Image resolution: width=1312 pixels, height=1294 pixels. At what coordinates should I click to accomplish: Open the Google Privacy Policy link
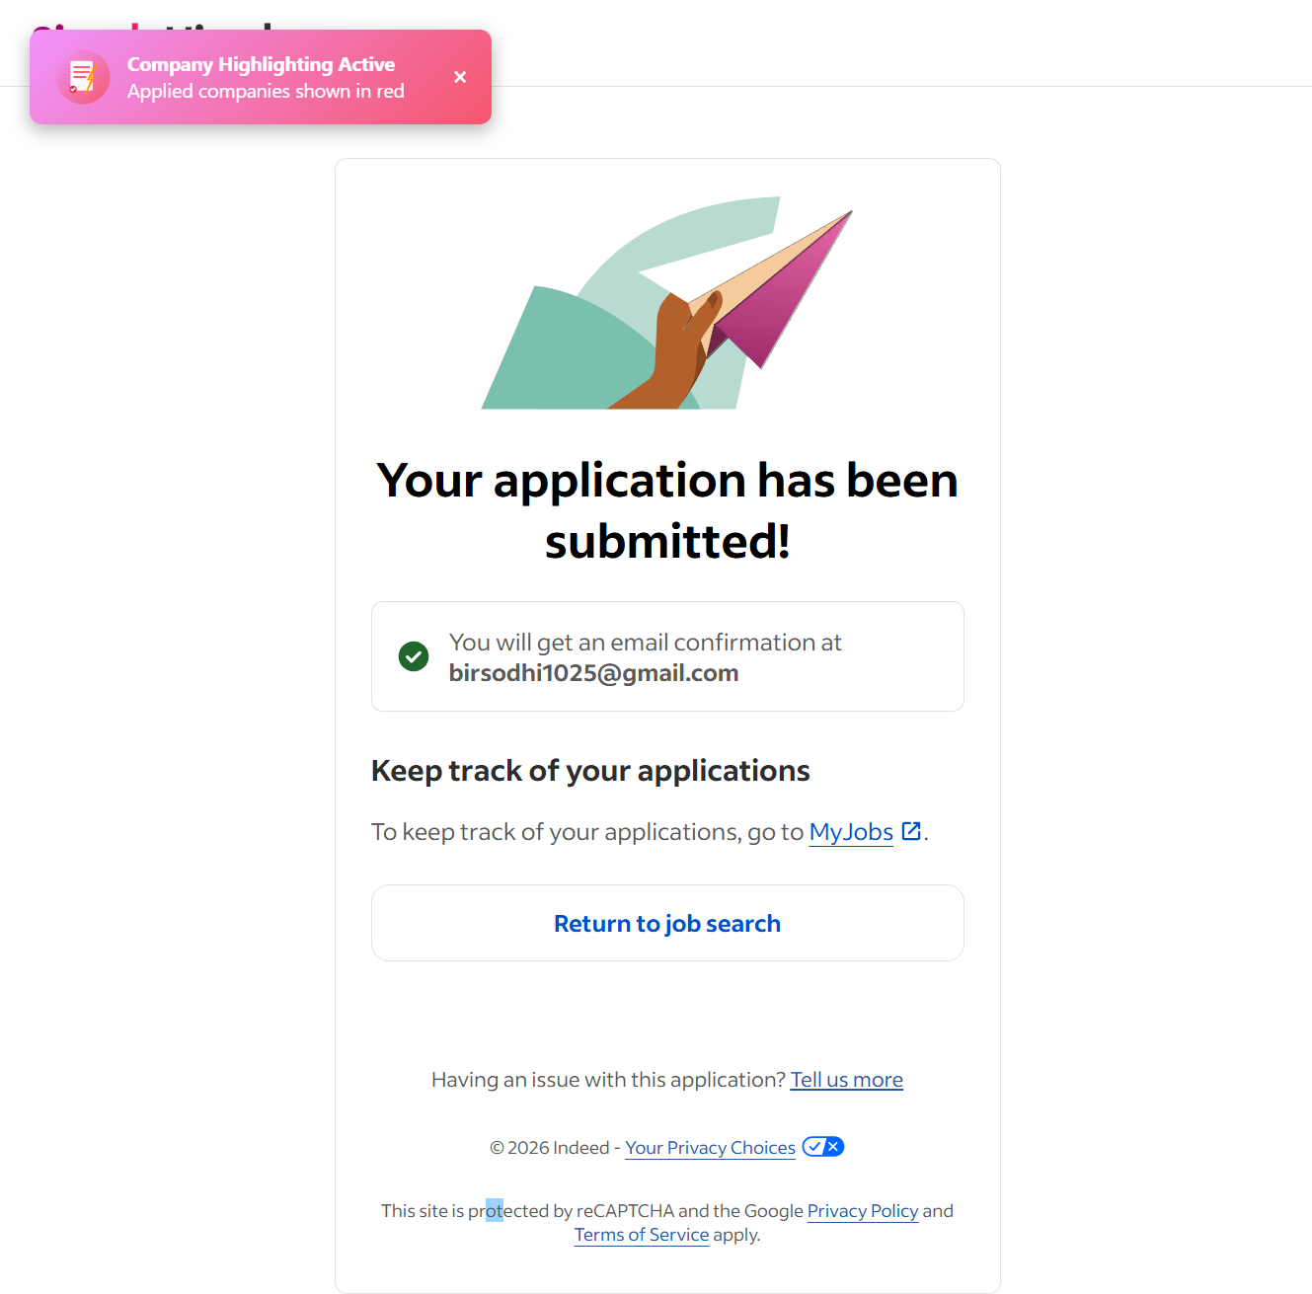[x=863, y=1211]
